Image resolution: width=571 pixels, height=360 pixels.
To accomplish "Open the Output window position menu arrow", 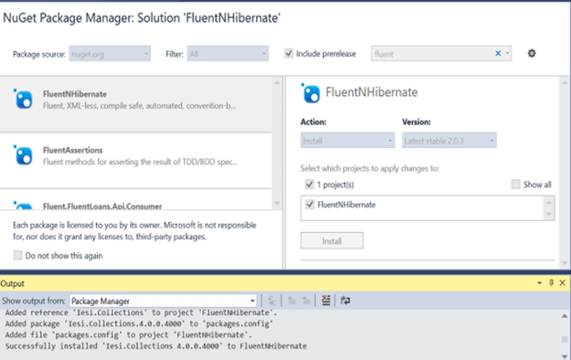I will [539, 283].
